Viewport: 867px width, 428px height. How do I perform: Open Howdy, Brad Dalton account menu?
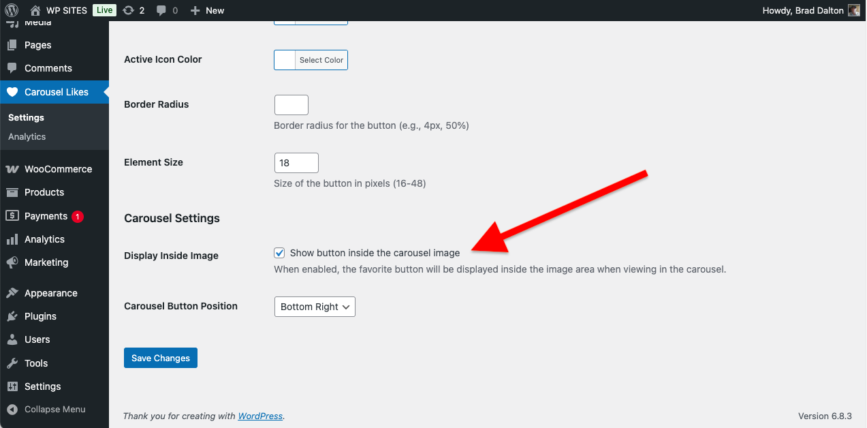pyautogui.click(x=804, y=10)
